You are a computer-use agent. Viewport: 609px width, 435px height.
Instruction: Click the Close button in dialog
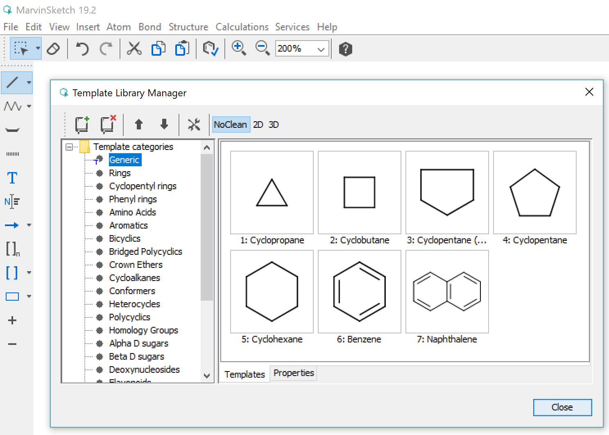click(562, 407)
